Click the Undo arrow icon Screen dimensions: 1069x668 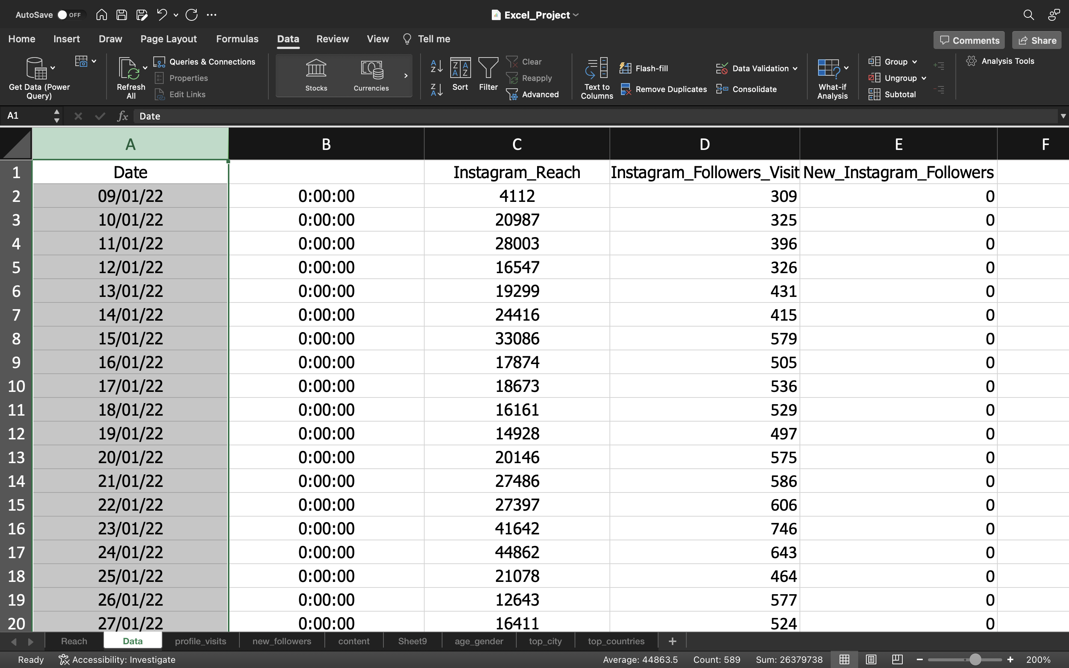coord(162,15)
